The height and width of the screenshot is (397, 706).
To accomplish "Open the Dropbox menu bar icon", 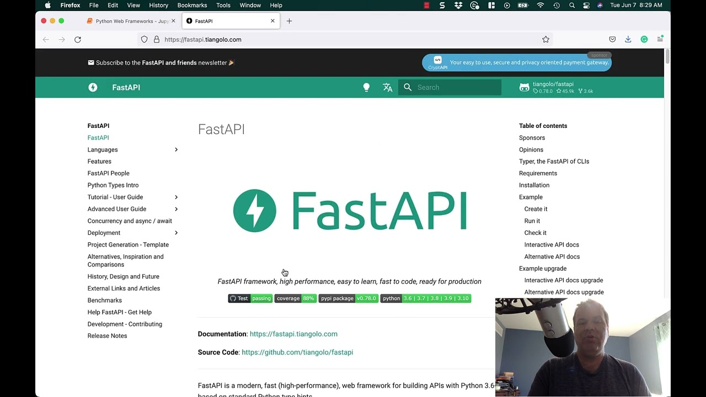I will pos(458,6).
